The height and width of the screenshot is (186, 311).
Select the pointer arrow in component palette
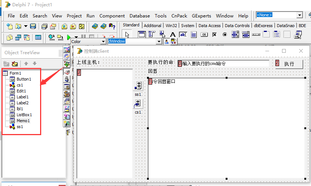click(x=127, y=35)
